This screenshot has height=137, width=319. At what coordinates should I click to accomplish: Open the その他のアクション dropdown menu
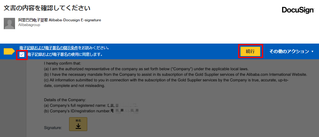(x=291, y=51)
